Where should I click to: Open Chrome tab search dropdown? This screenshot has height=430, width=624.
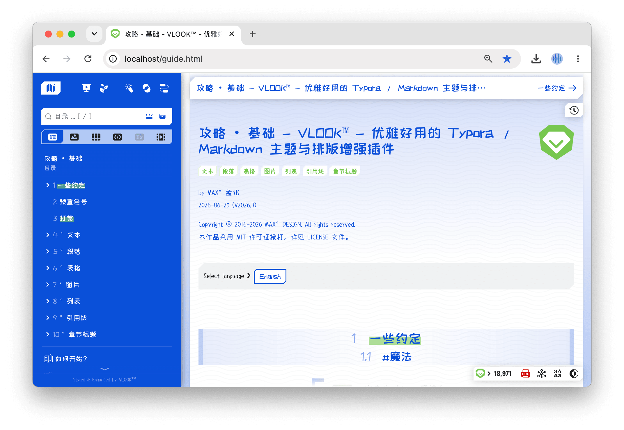pos(94,34)
